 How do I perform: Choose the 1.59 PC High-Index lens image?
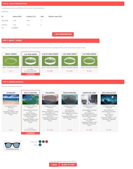50,61
